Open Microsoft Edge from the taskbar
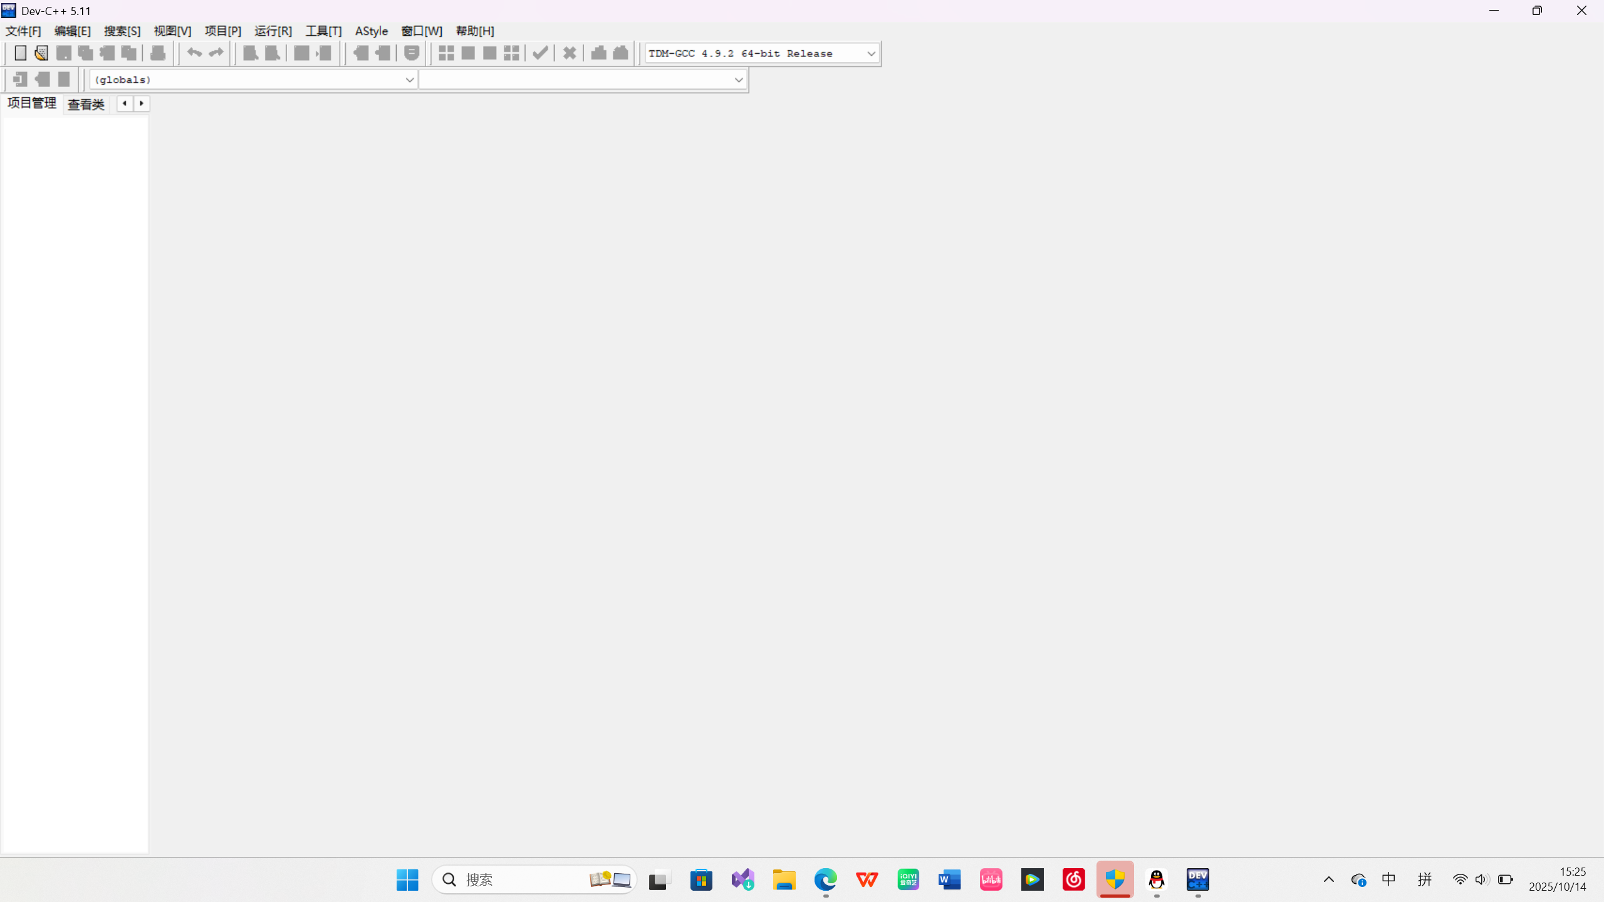Screen dimensions: 1604x902 (x=825, y=879)
